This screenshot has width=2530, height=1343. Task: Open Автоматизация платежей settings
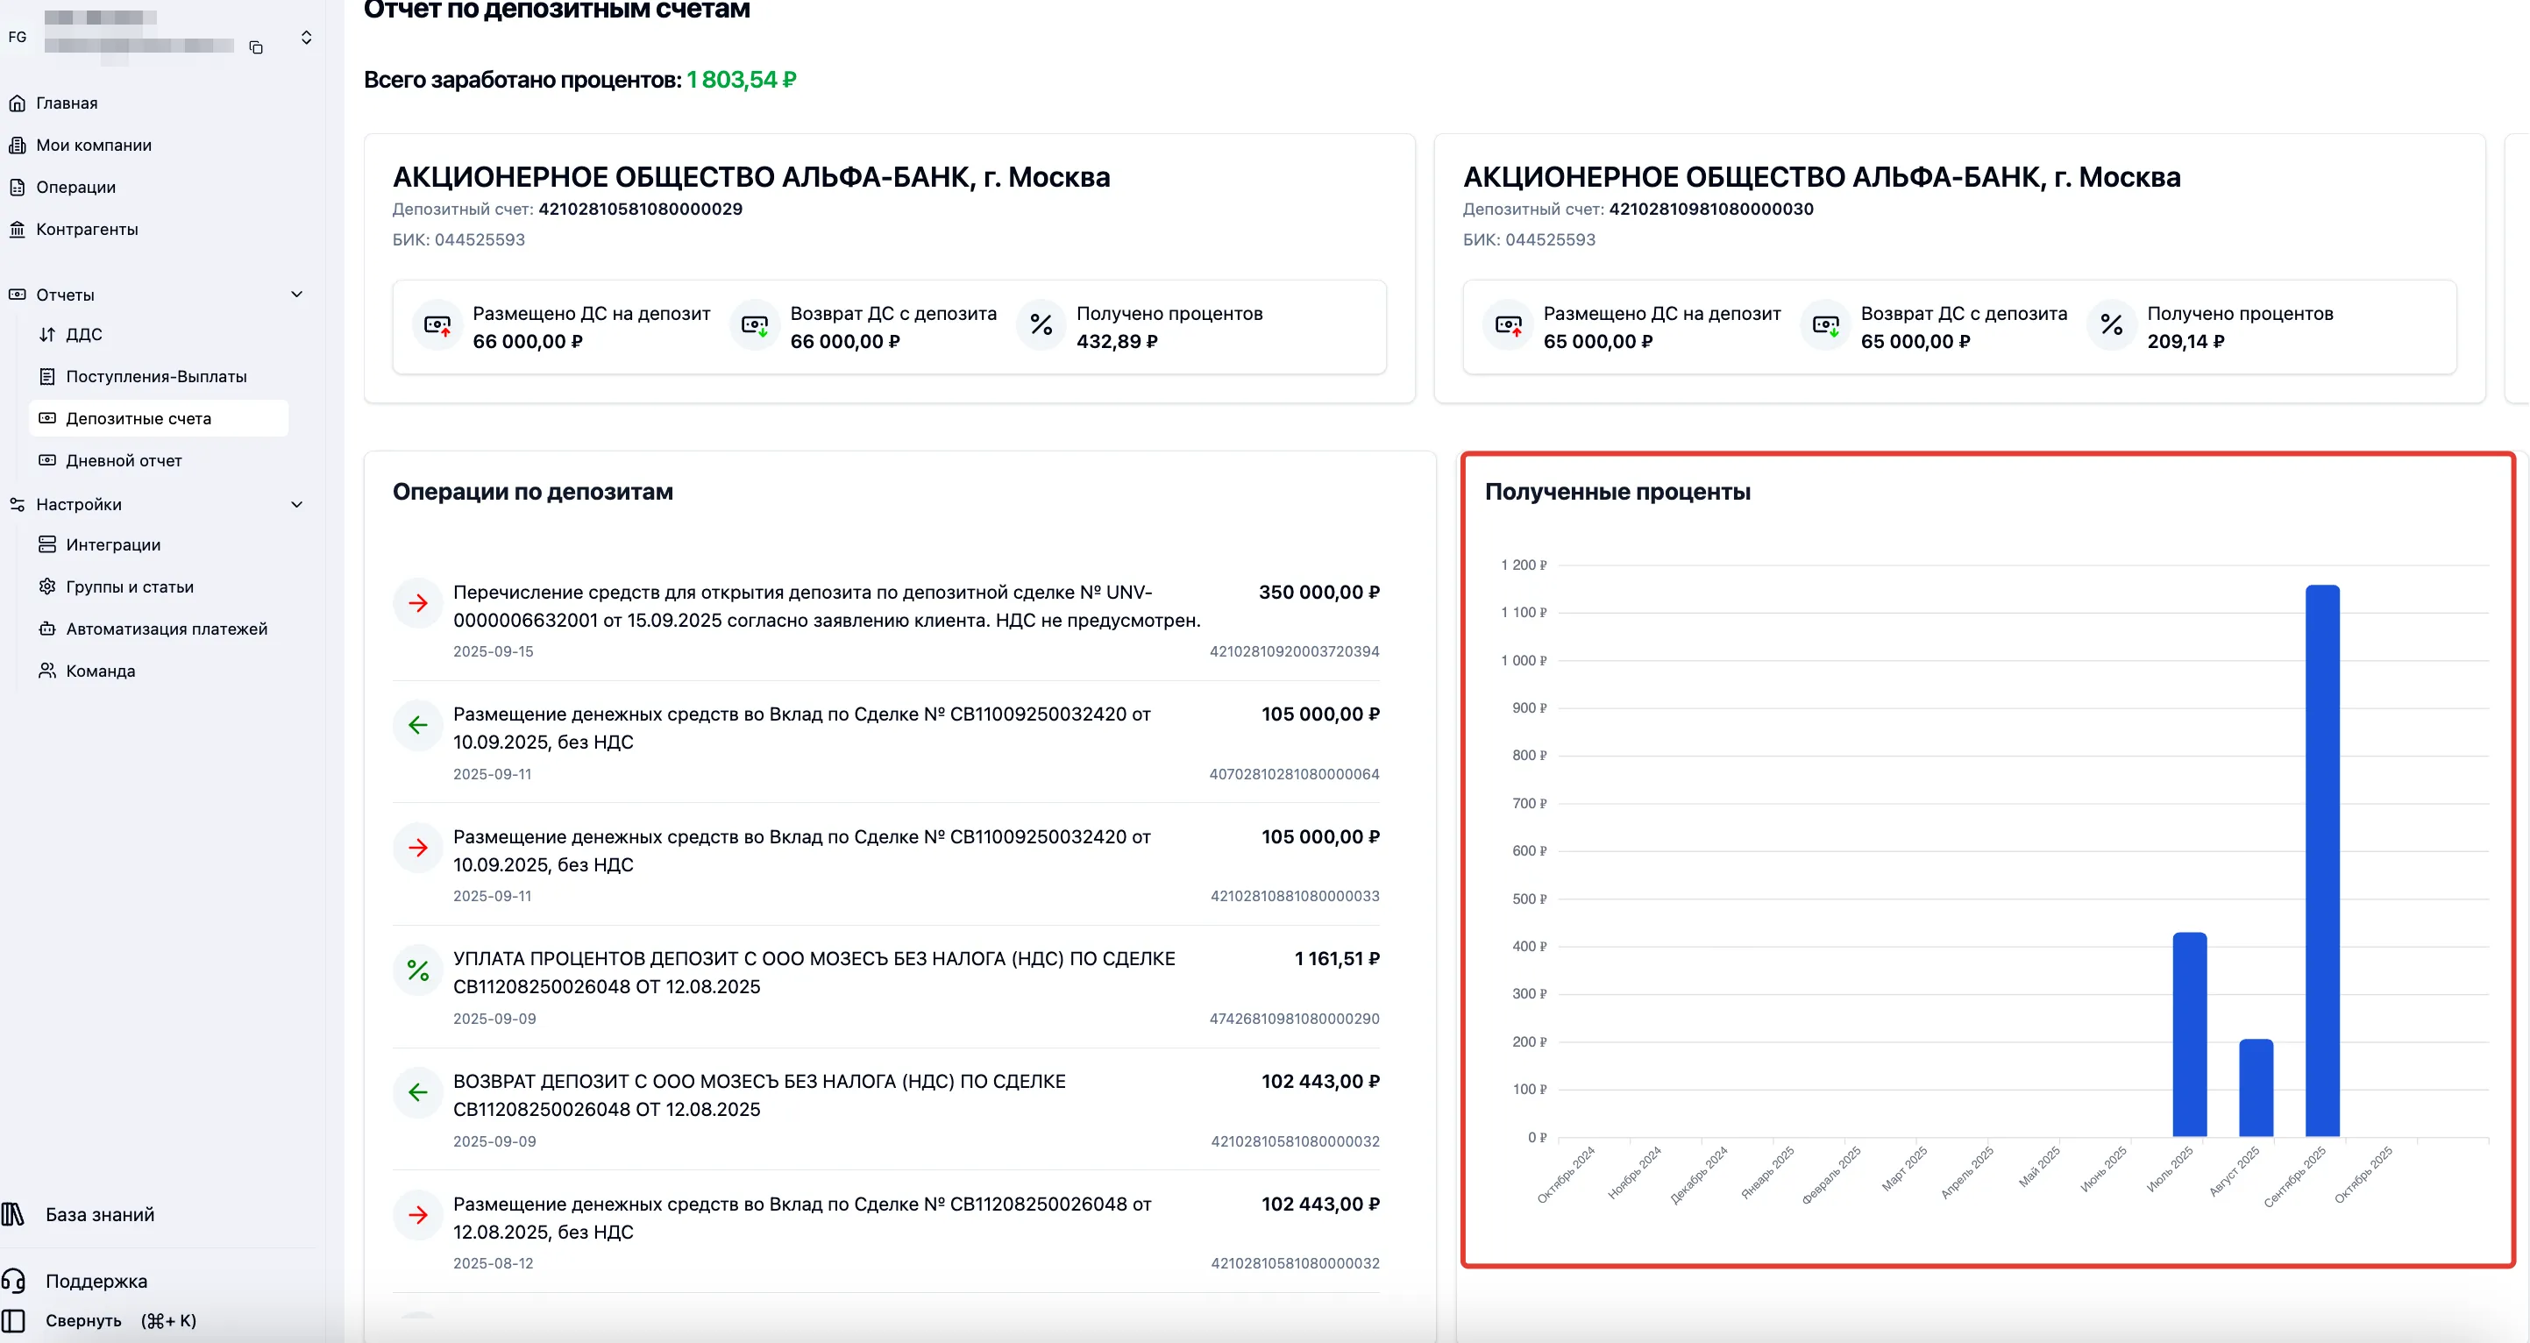tap(166, 629)
